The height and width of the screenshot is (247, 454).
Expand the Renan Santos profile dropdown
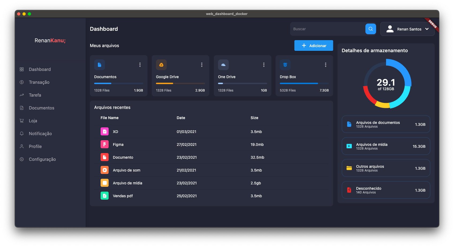(427, 29)
